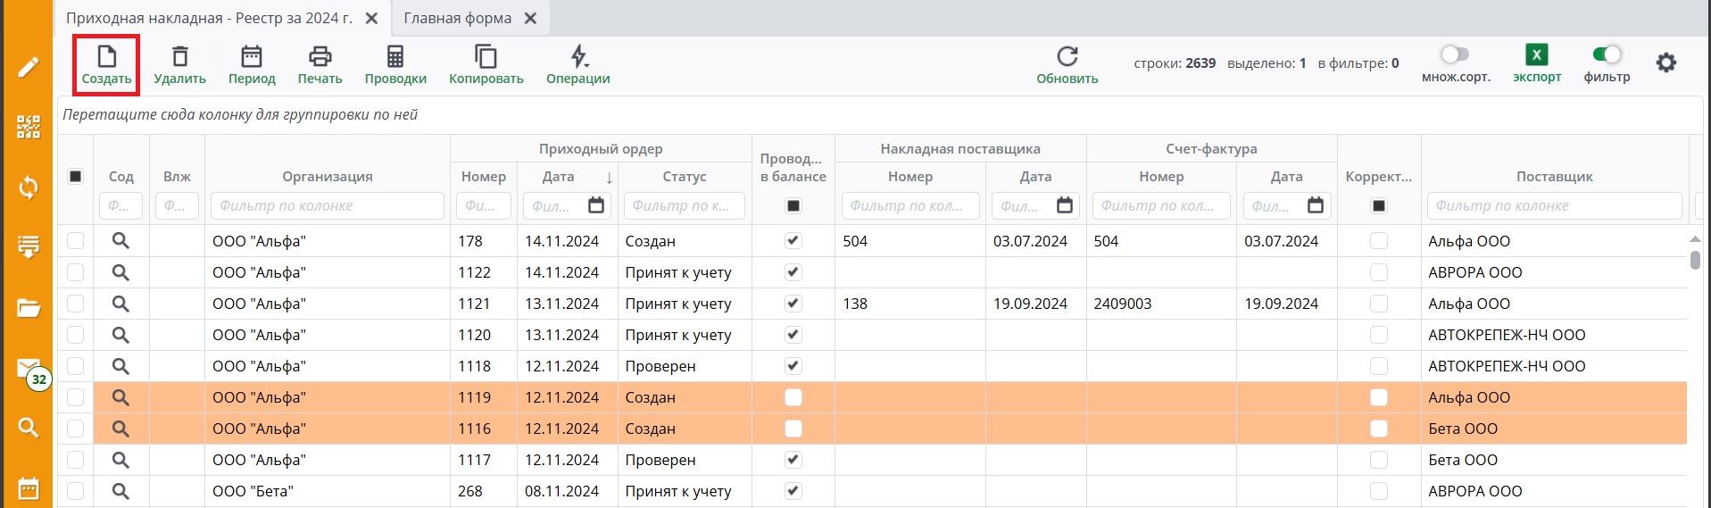Switch to the Главная форма tab
Viewport: 1711px width, 508px height.
(458, 18)
